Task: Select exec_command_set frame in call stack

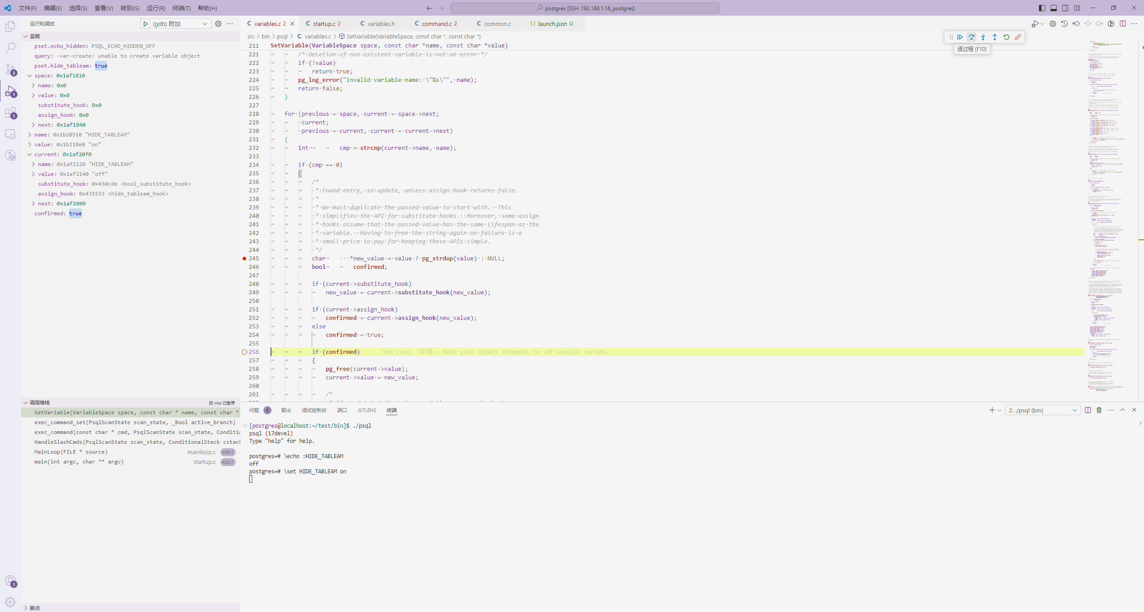Action: (131, 422)
